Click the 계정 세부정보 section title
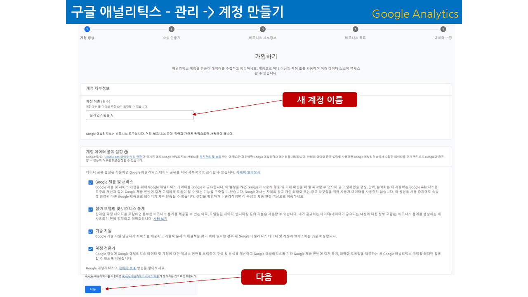The image size is (528, 297). coord(97,88)
